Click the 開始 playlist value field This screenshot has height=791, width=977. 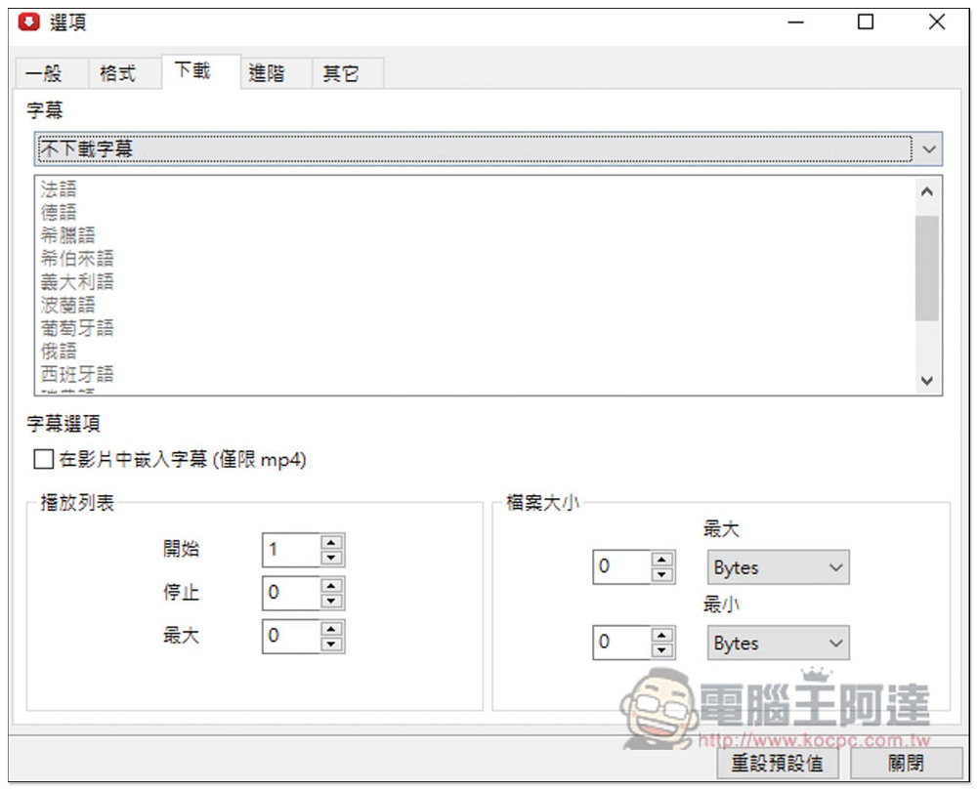[x=291, y=550]
